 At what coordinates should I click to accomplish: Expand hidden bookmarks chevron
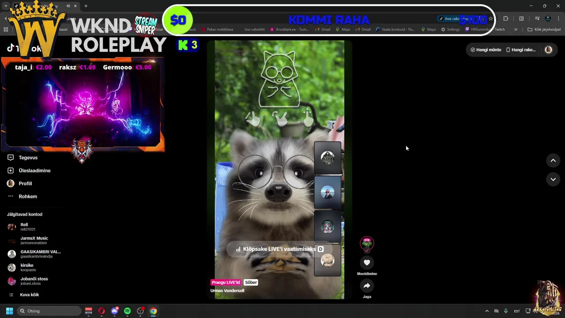pos(516,30)
